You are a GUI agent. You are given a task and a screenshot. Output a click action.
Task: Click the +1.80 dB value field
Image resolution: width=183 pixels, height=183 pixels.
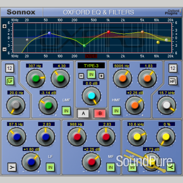[31, 149]
